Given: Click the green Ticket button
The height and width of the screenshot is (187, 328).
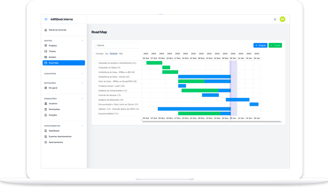Looking at the screenshot, I should coord(275,45).
